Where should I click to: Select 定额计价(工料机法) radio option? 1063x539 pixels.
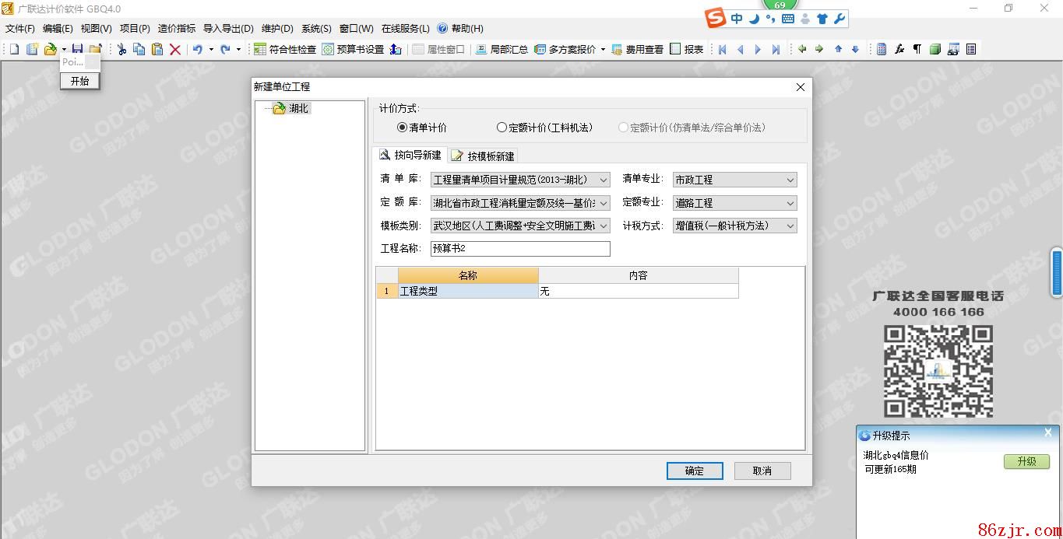502,128
